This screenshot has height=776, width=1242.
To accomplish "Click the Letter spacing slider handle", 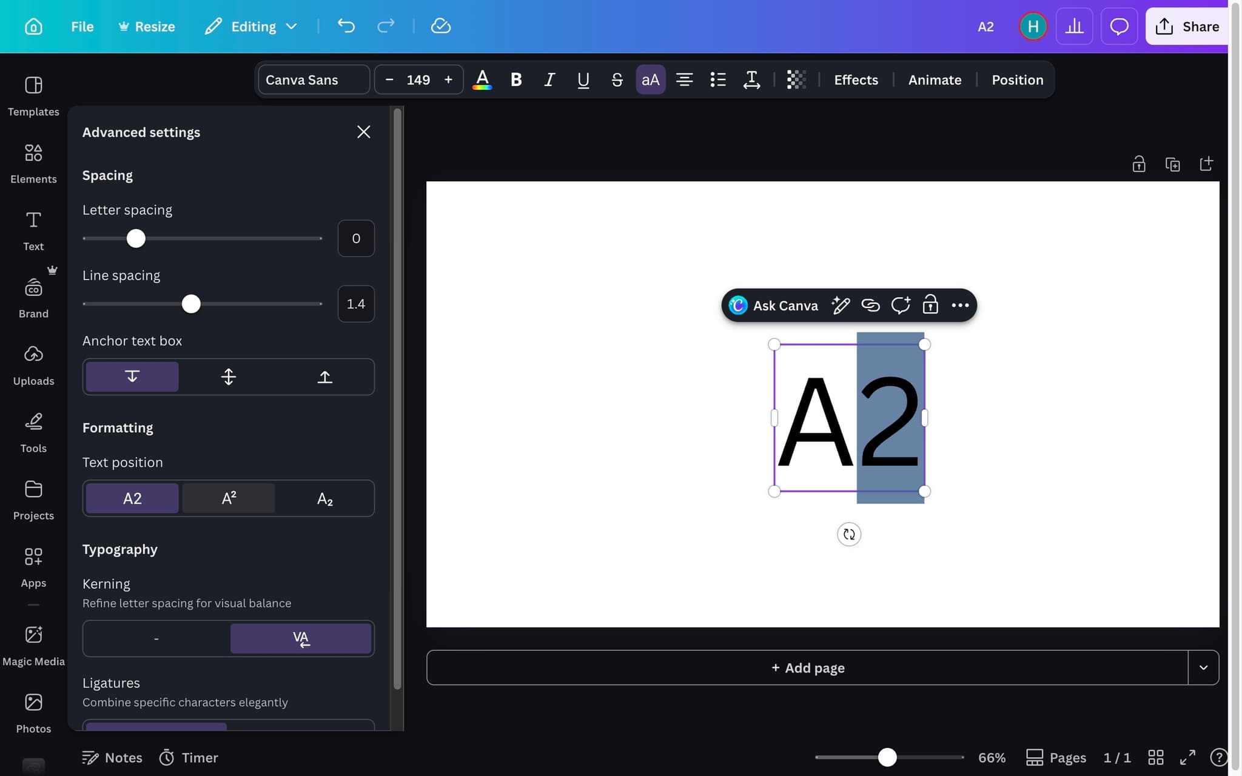I will point(136,238).
